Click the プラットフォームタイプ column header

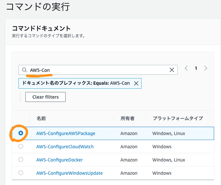point(178,118)
